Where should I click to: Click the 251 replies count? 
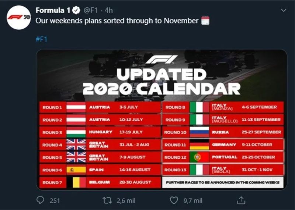(x=55, y=200)
